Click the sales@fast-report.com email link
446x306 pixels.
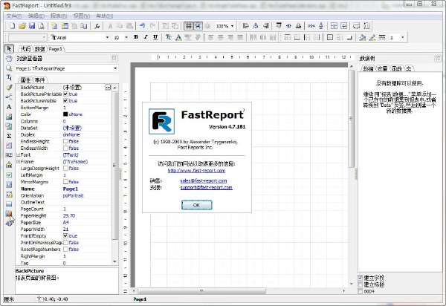pyautogui.click(x=204, y=180)
